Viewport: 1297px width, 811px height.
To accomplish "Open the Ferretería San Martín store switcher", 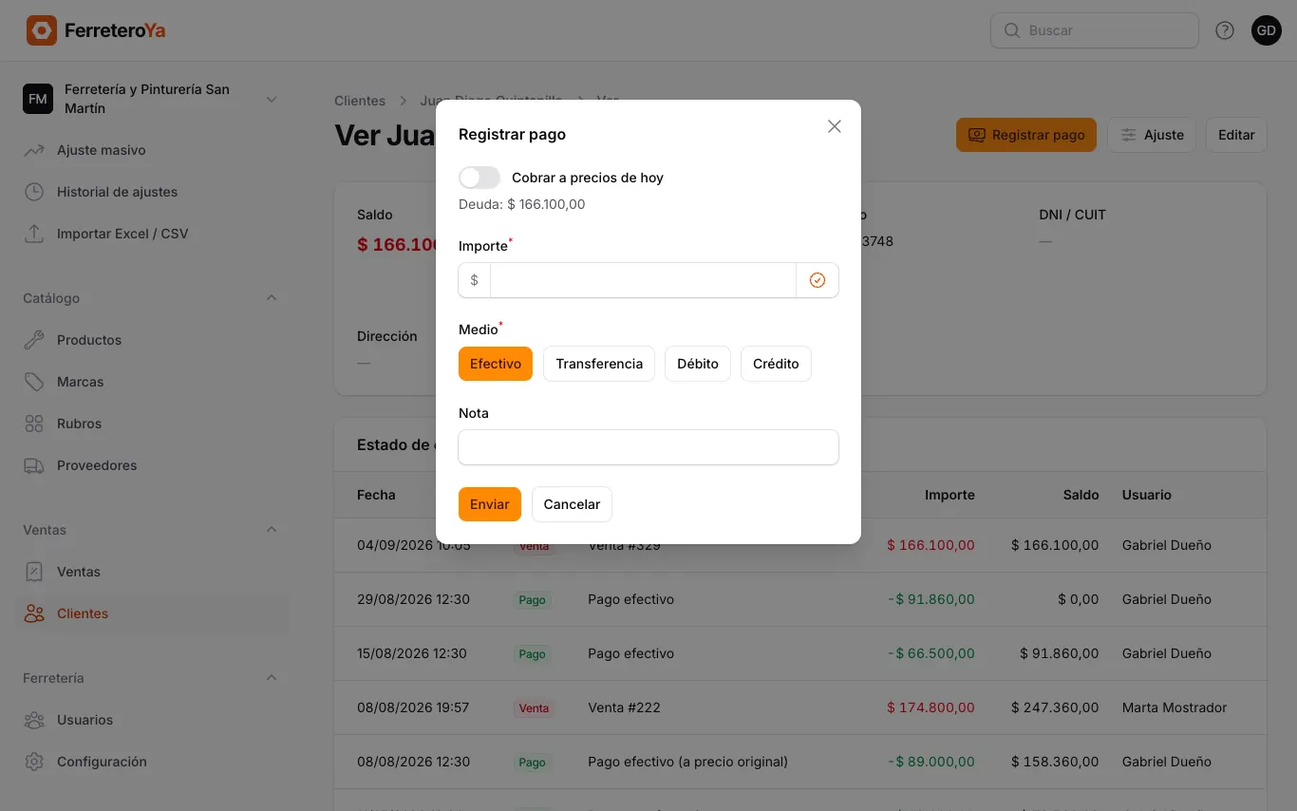I will 152,99.
